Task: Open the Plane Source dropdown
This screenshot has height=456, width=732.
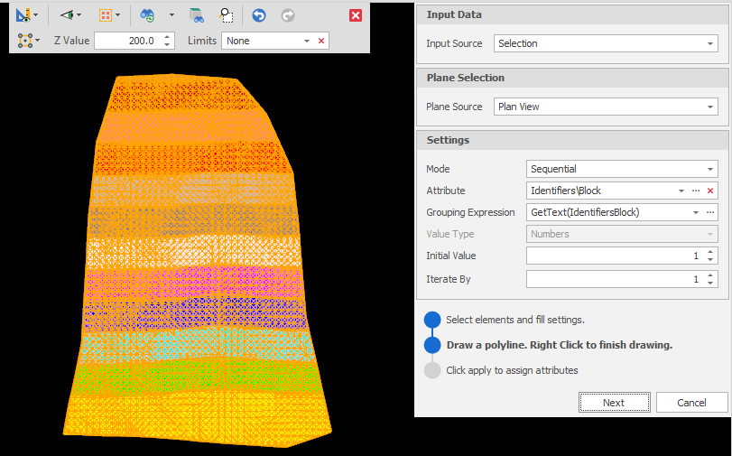Action: (710, 107)
